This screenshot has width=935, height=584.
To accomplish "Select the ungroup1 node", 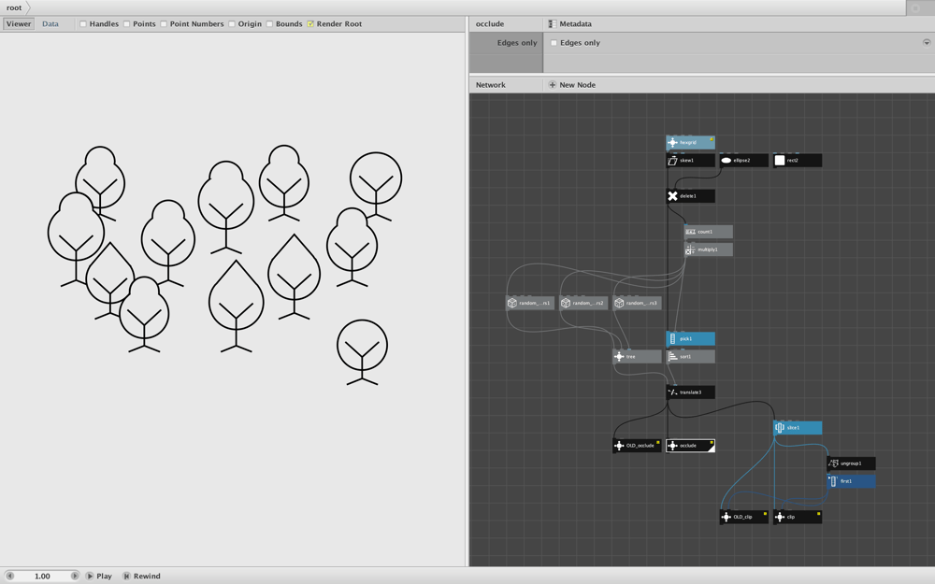I will (x=851, y=463).
